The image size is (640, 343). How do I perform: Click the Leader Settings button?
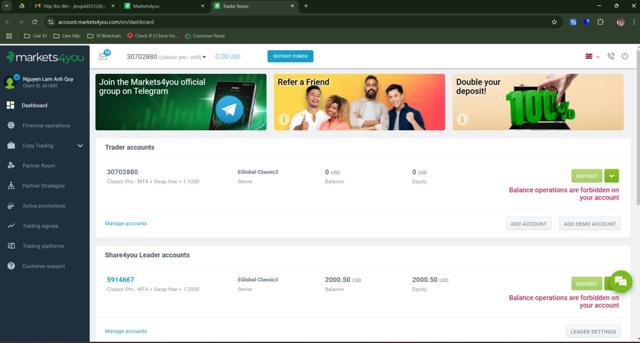click(593, 332)
